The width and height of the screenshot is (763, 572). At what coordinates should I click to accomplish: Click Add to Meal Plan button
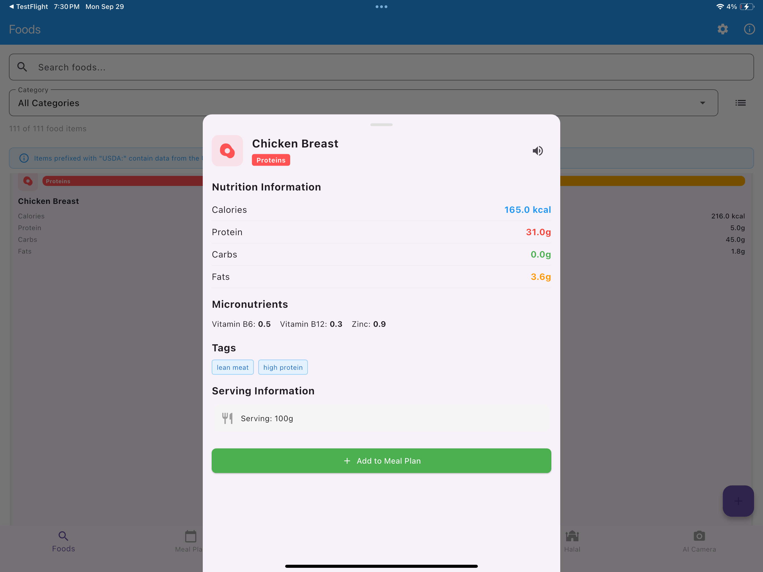pos(381,461)
